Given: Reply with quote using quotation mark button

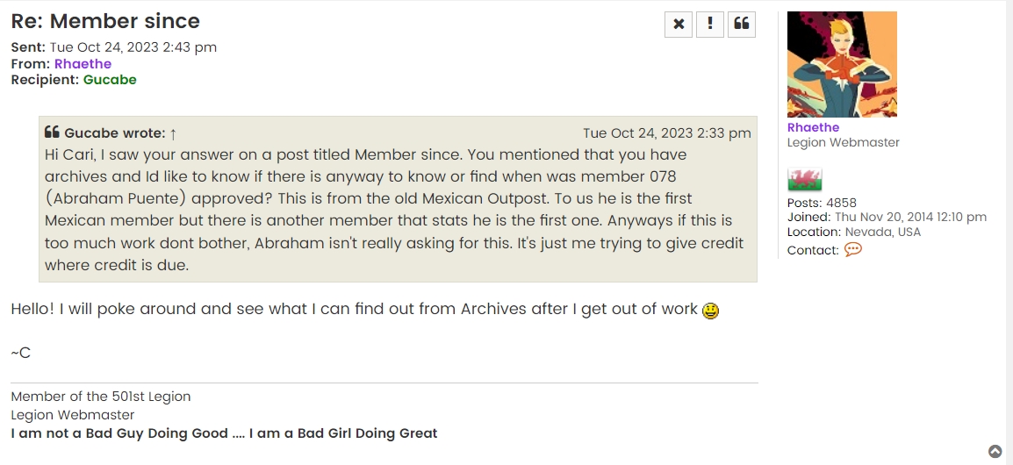Looking at the screenshot, I should coord(741,25).
